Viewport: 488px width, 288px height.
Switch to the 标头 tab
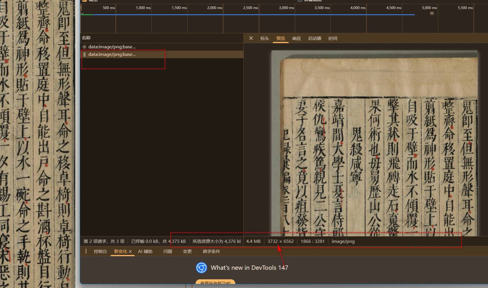point(264,38)
